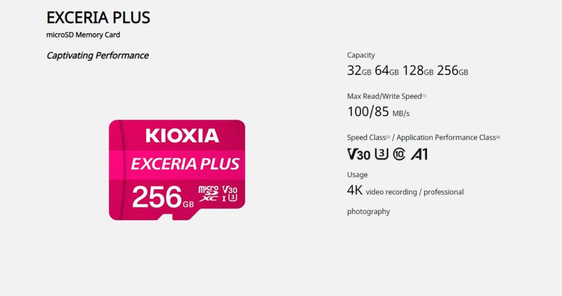Click the microSD XC logo on card
This screenshot has width=562, height=296.
point(208,193)
